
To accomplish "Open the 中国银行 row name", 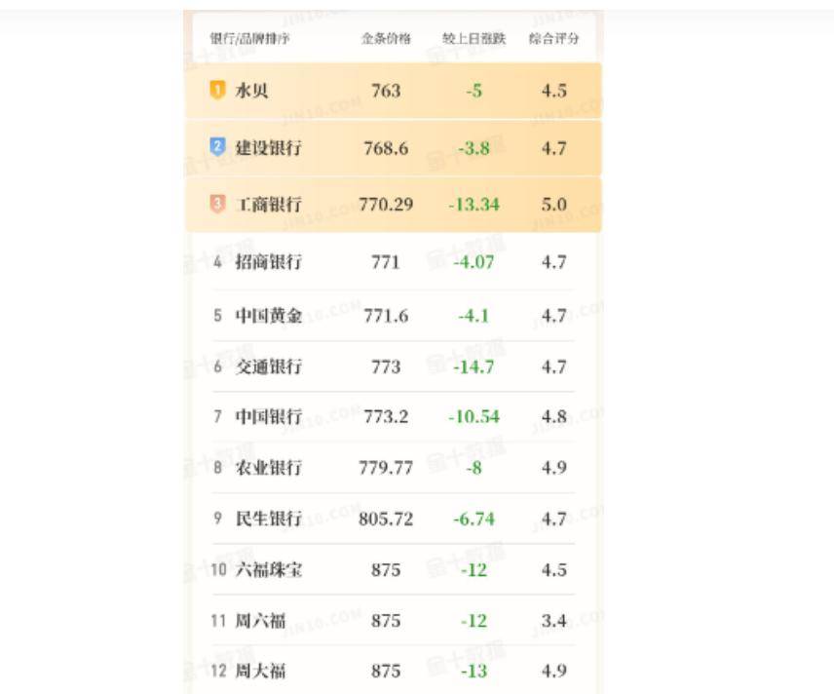I will (x=269, y=416).
